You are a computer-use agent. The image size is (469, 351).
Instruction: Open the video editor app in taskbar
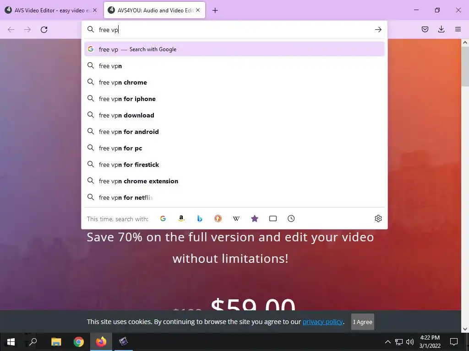pos(123,342)
